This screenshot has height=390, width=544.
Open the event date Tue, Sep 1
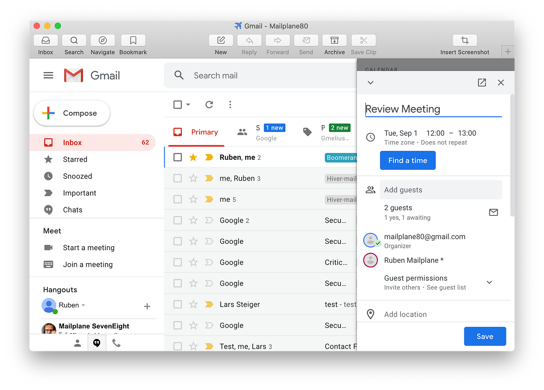click(401, 133)
